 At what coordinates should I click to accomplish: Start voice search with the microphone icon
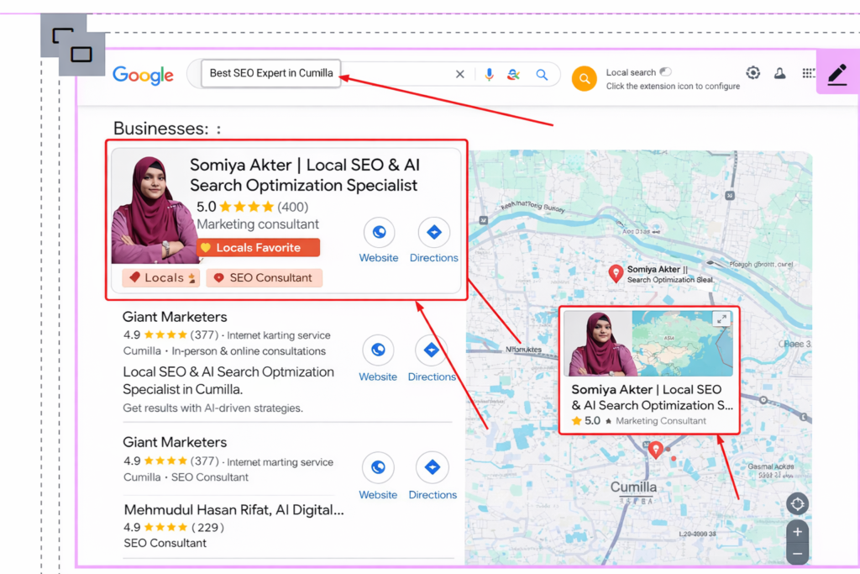tap(489, 75)
